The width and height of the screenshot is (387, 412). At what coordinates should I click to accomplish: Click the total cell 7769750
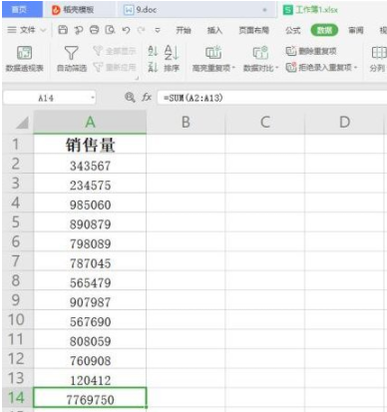click(90, 398)
